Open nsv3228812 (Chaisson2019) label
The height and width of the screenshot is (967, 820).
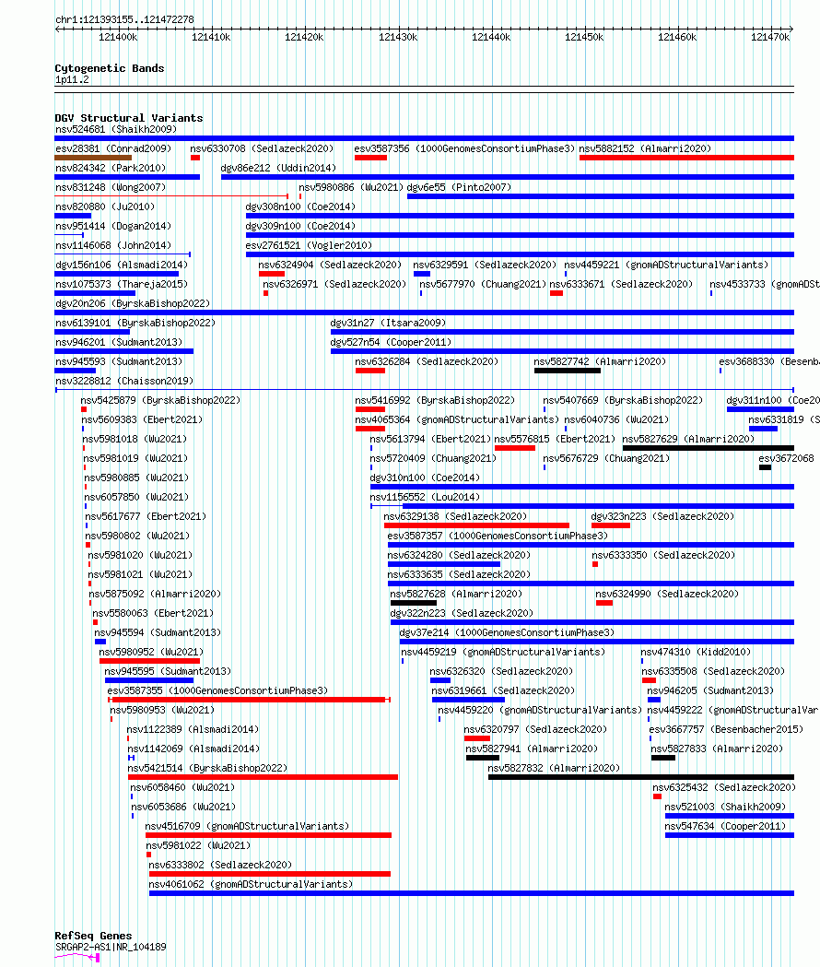[x=124, y=381]
